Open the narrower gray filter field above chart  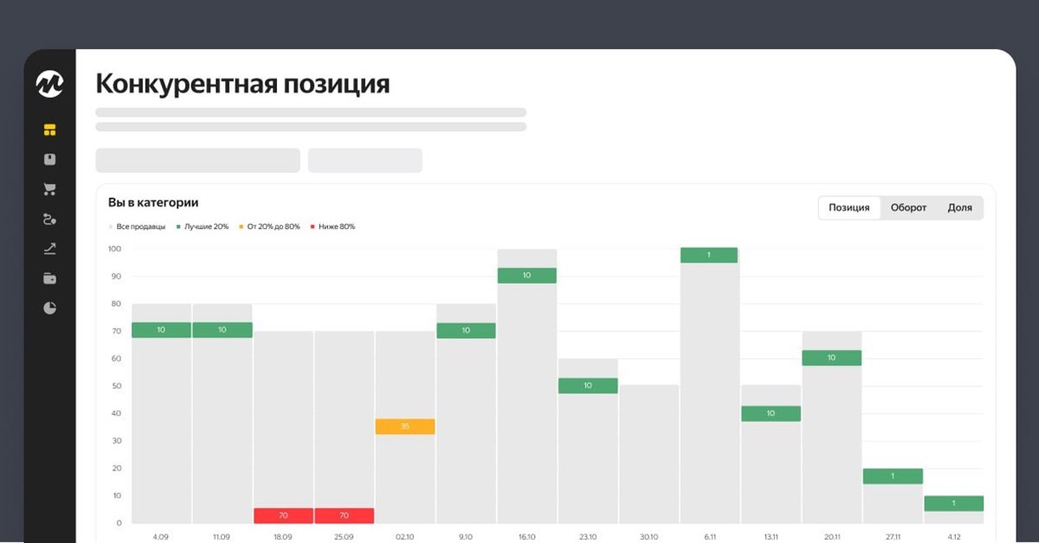point(365,161)
